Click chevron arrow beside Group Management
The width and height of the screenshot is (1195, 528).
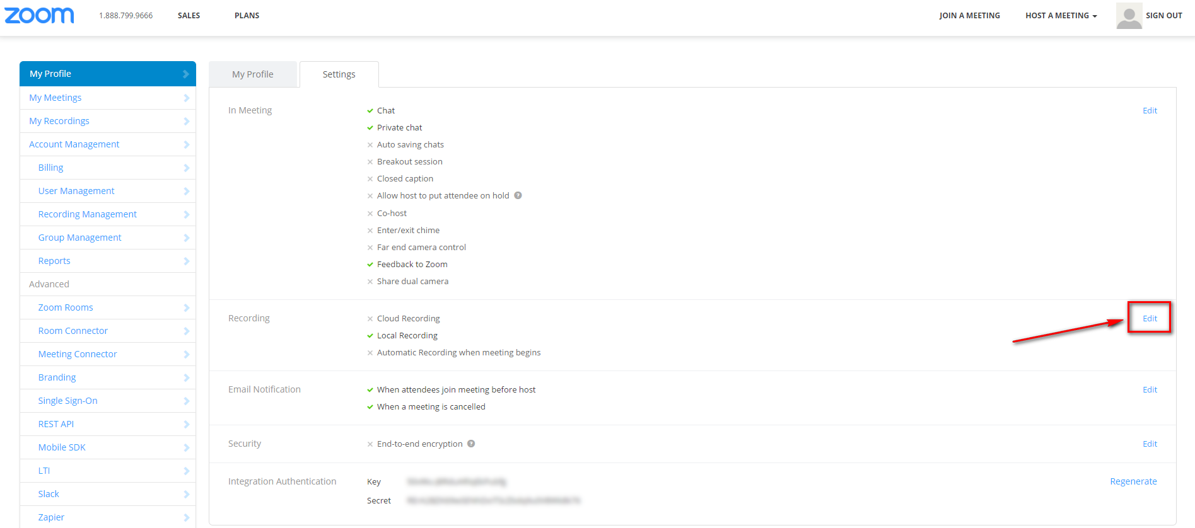point(186,238)
